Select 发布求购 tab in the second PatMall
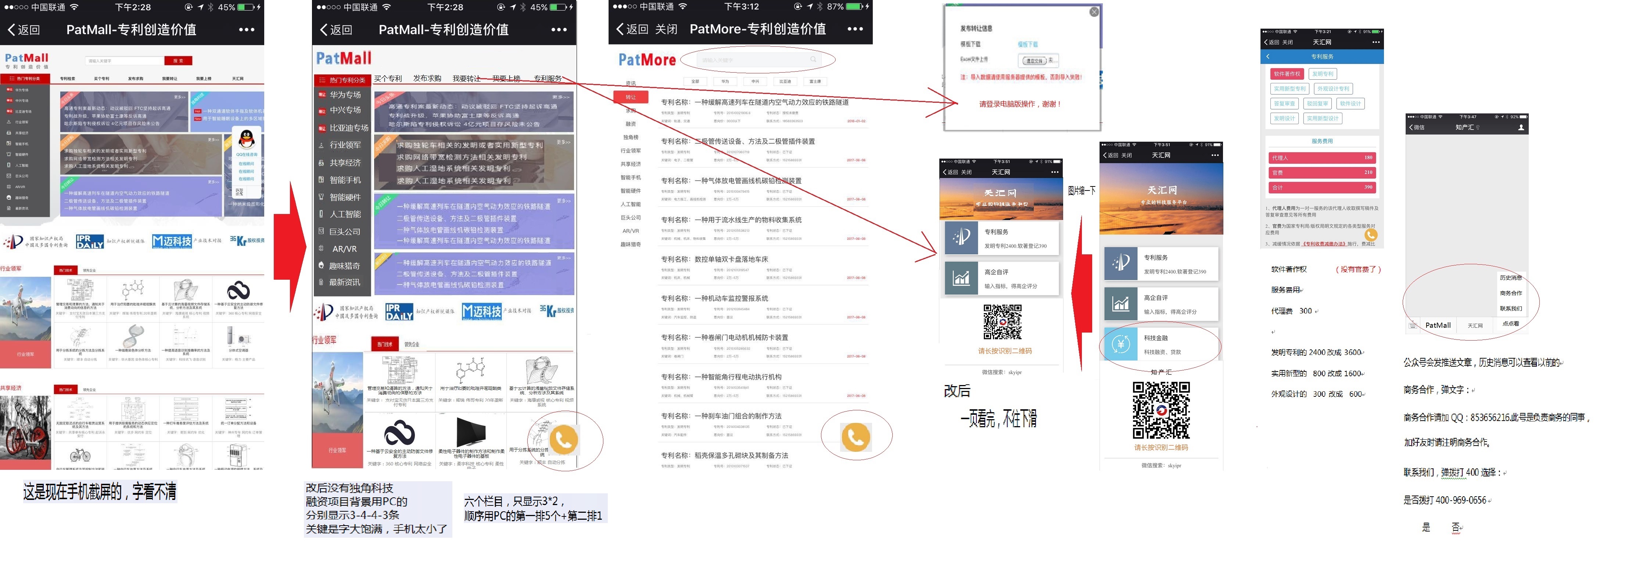1639x577 pixels. click(x=427, y=79)
